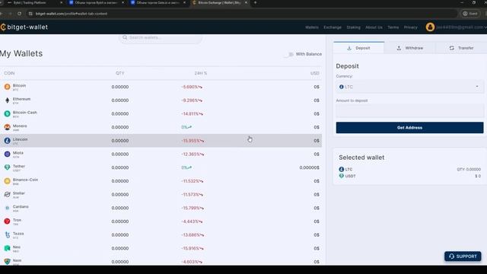The image size is (487, 274).
Task: Click the Tezos coin icon
Action: (x=7, y=235)
